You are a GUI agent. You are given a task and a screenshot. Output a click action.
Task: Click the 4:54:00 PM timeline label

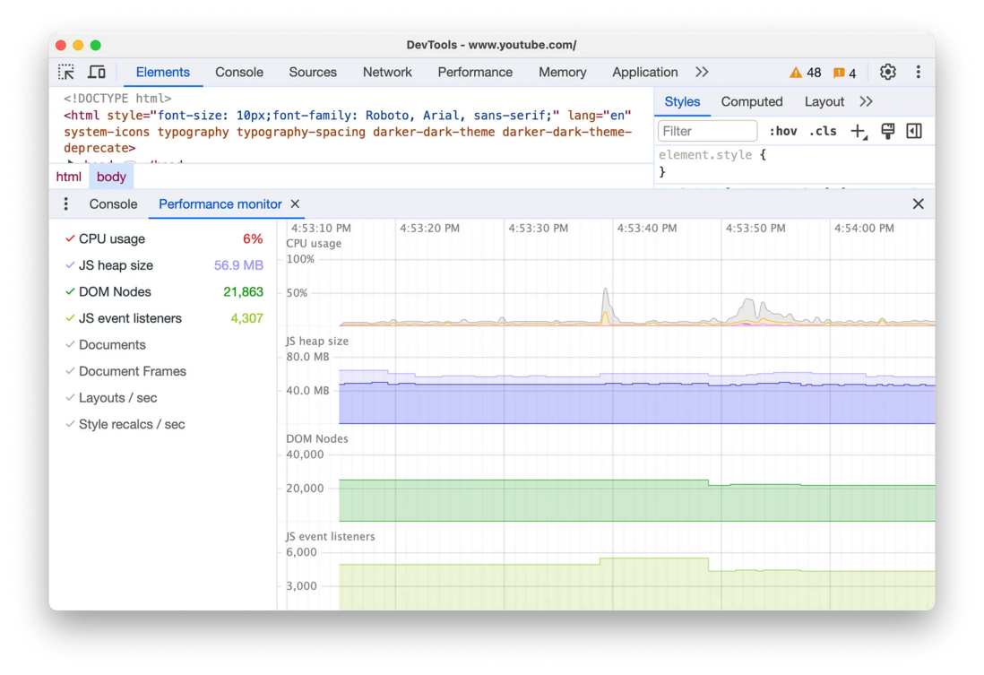point(864,229)
